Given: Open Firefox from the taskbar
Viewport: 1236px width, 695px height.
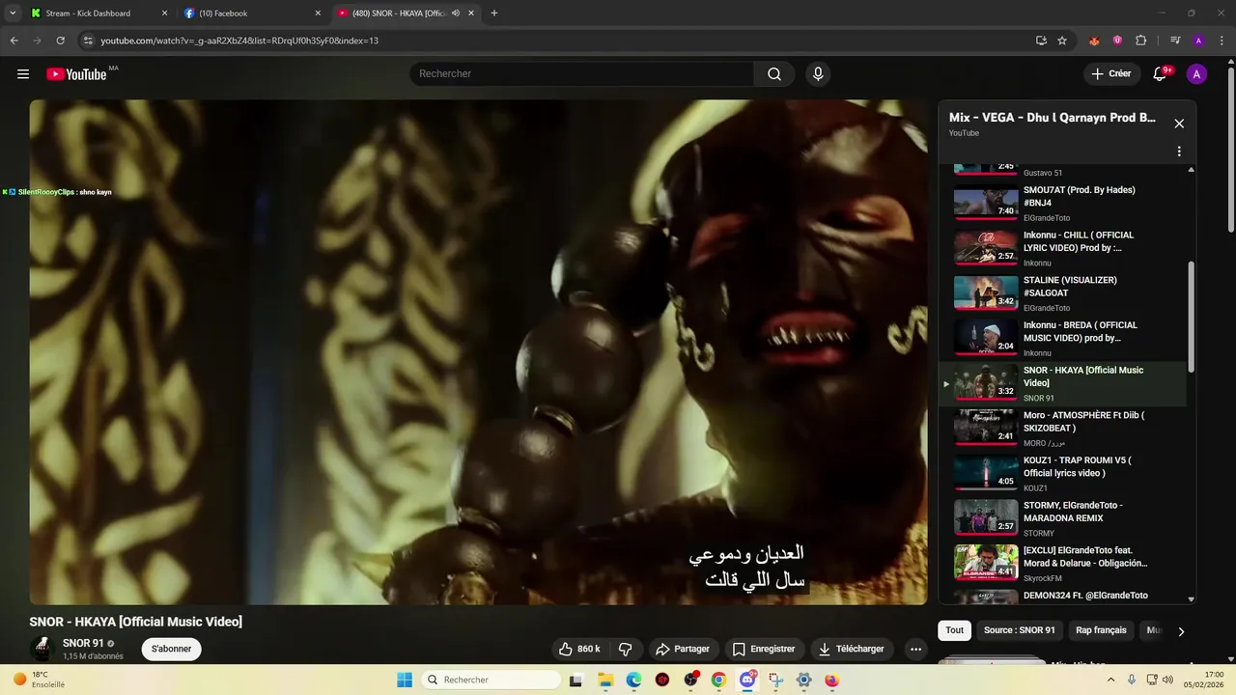Looking at the screenshot, I should pos(831,680).
